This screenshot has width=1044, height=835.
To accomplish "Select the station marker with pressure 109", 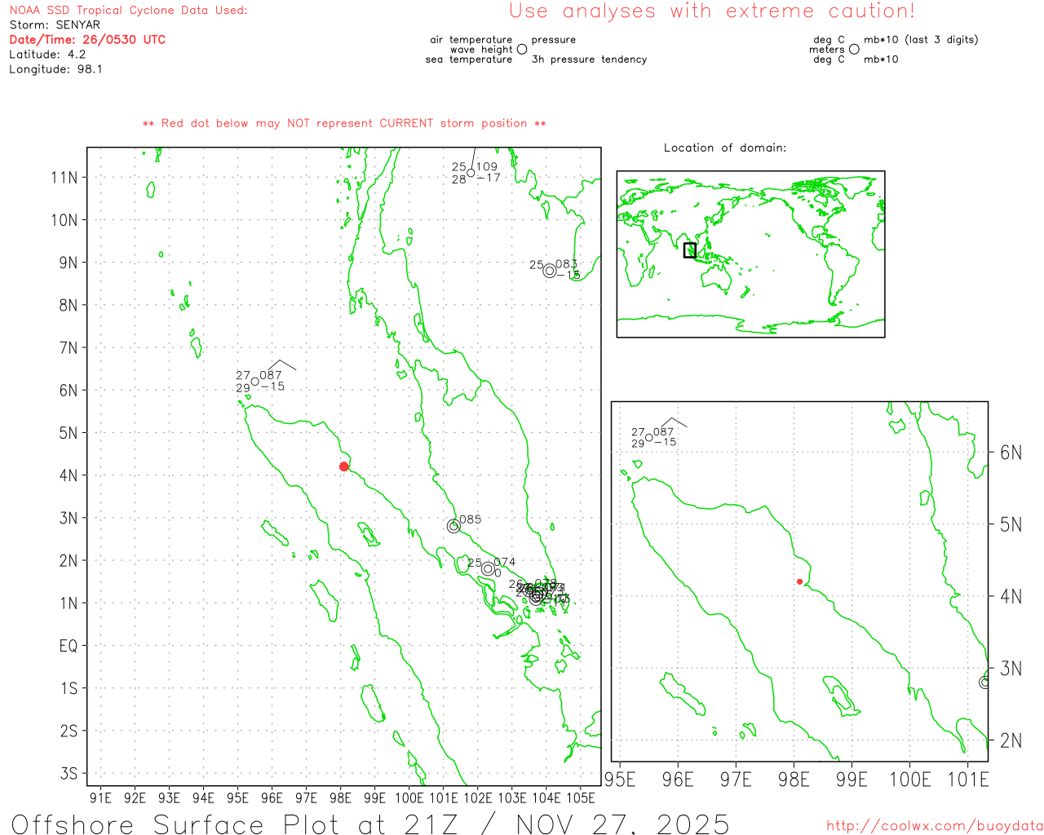I will click(x=471, y=173).
